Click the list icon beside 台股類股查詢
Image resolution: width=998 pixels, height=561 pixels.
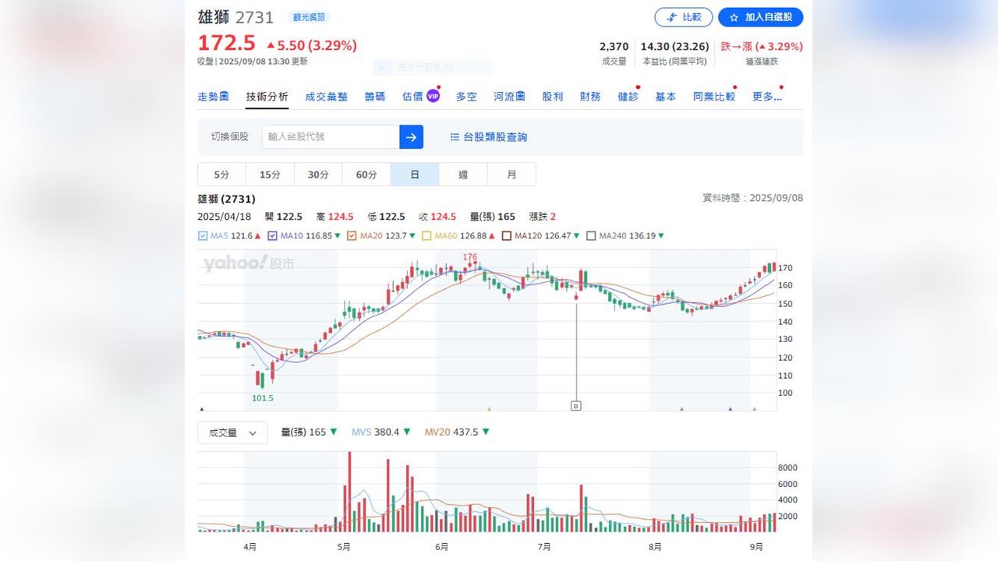click(x=455, y=137)
